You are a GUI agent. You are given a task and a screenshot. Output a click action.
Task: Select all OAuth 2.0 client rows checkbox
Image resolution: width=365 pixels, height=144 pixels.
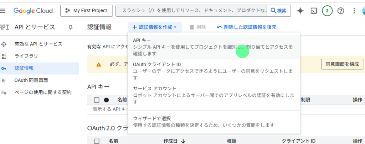(97, 141)
